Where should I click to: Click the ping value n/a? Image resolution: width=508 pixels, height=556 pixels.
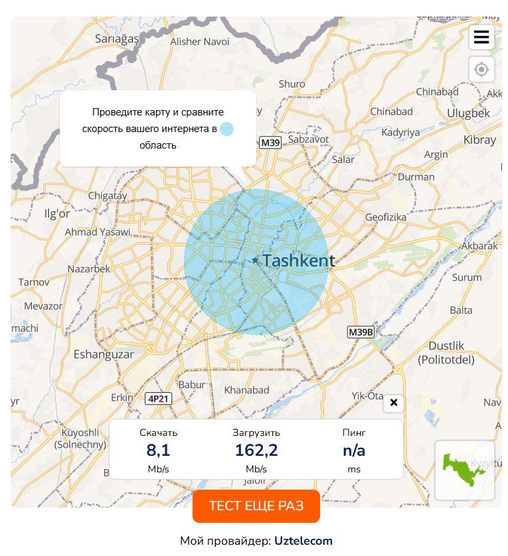[354, 451]
